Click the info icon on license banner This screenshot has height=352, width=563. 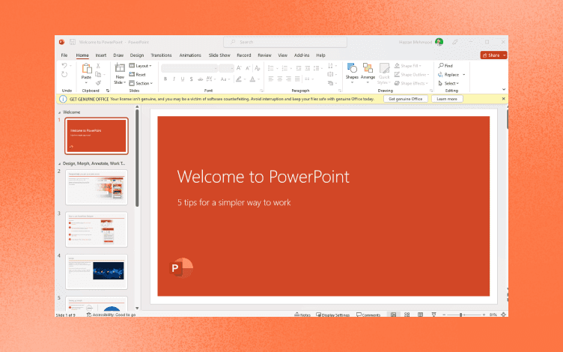[63, 99]
